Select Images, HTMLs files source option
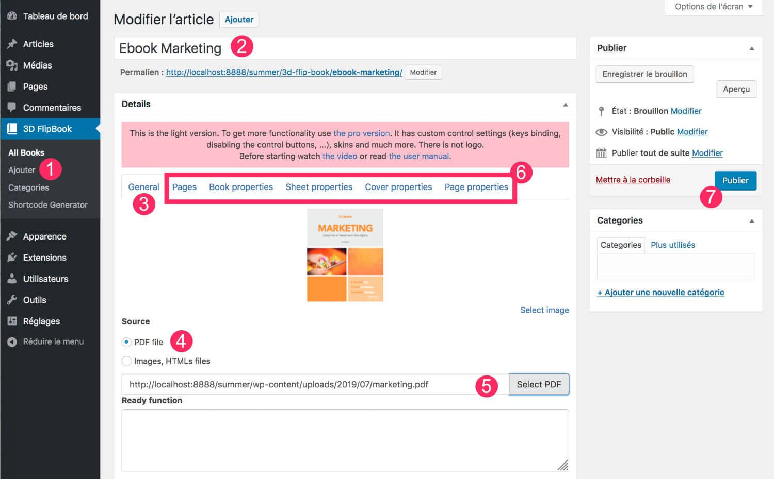 click(x=126, y=361)
